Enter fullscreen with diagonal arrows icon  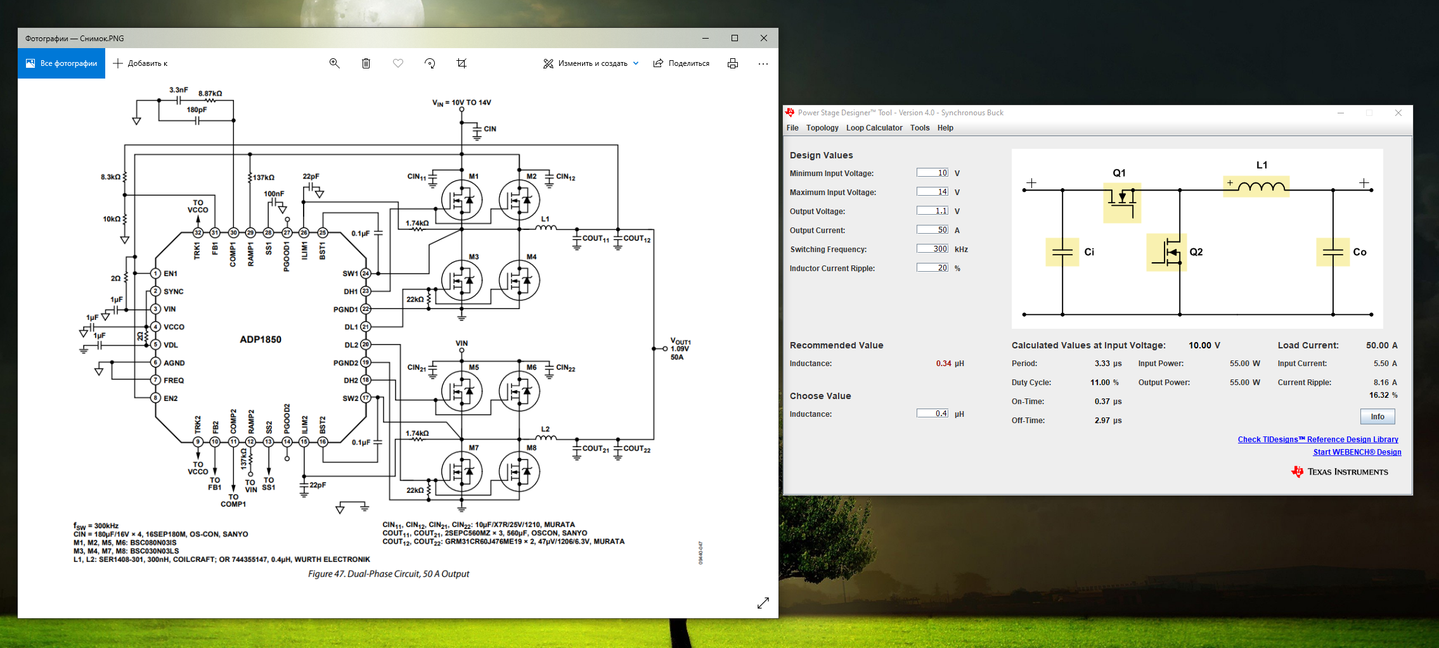pyautogui.click(x=763, y=603)
